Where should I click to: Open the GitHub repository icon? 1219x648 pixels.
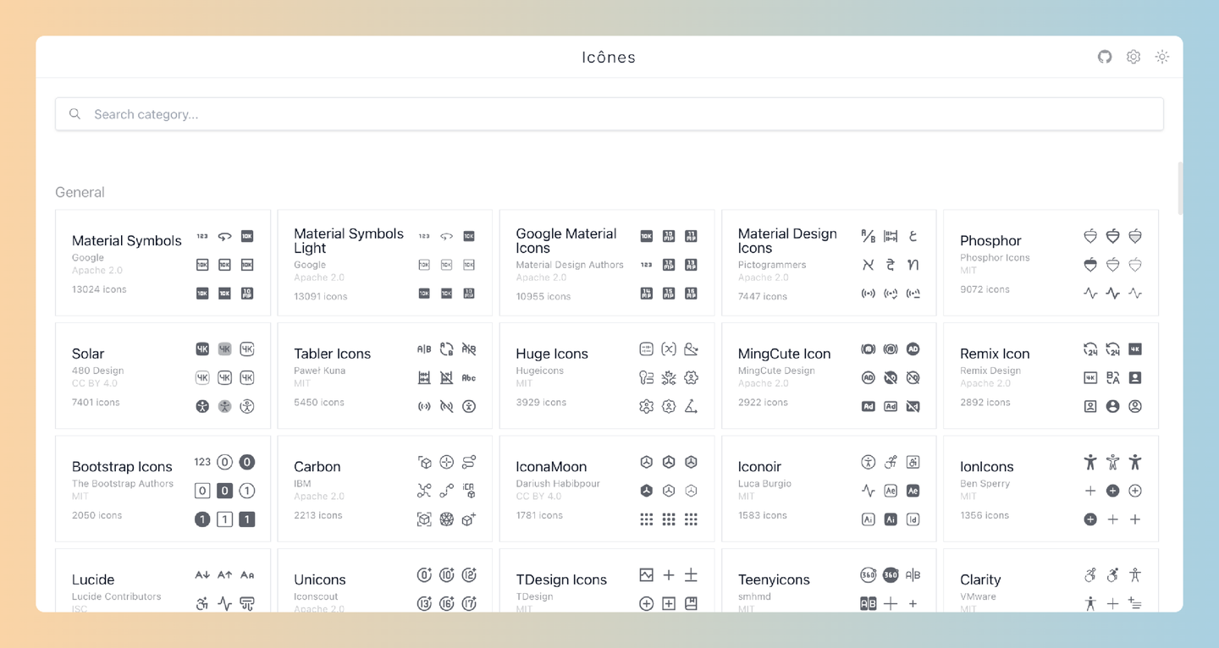pyautogui.click(x=1105, y=57)
